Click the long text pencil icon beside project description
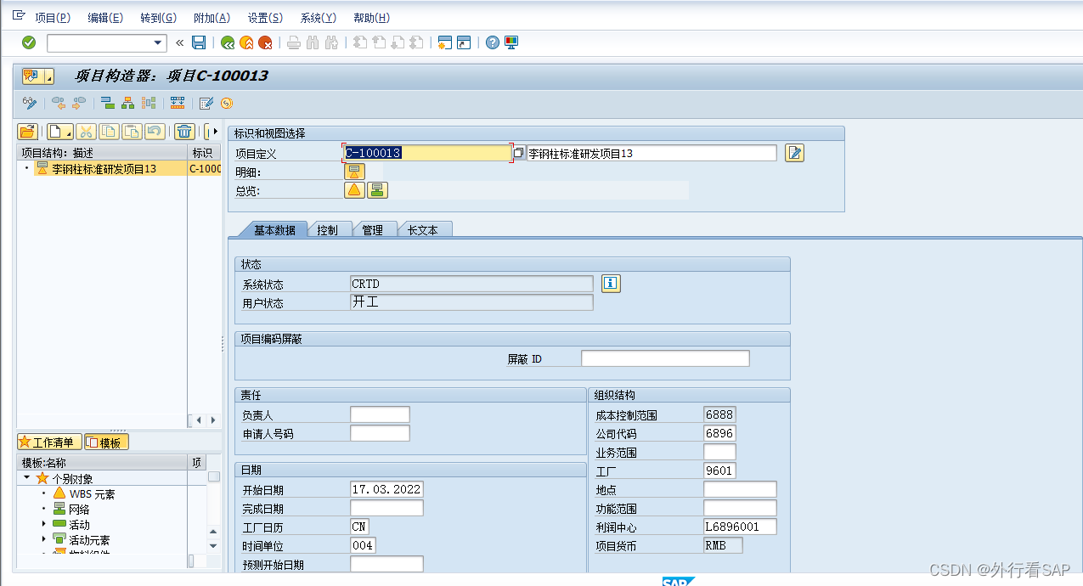Viewport: 1083px width, 586px height. tap(794, 153)
